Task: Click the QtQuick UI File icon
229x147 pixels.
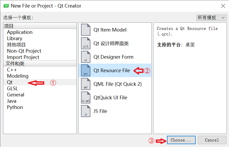Action: click(x=86, y=97)
